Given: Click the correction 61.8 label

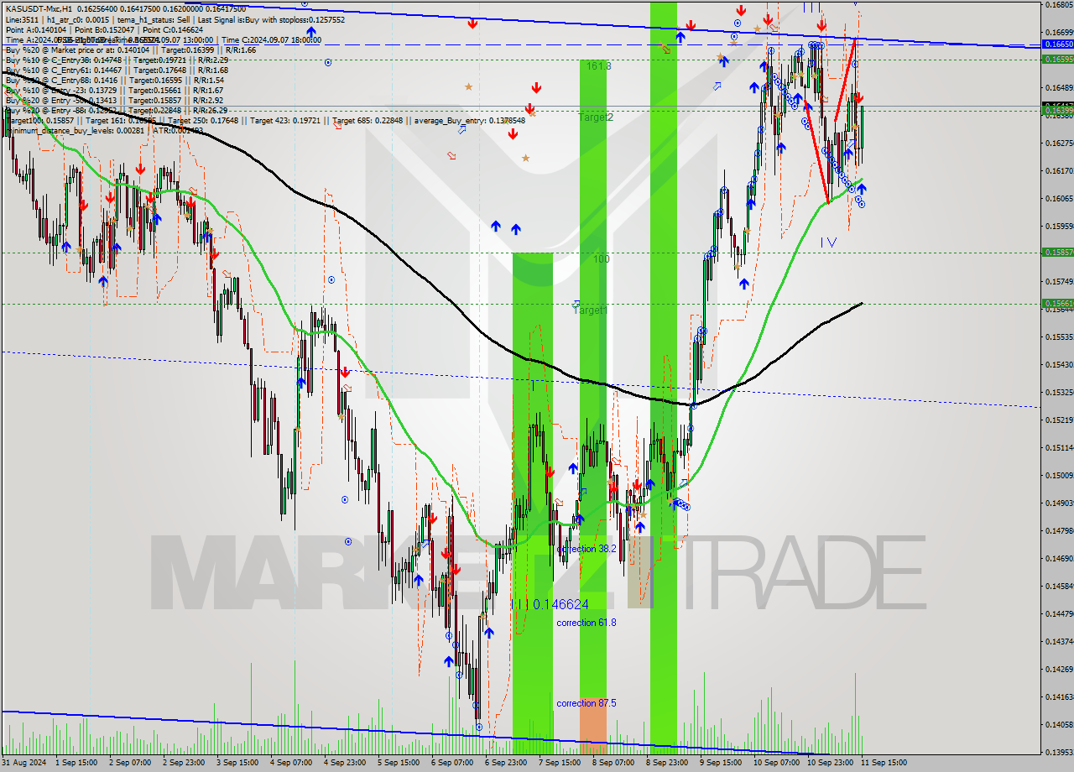Looking at the screenshot, I should 587,622.
